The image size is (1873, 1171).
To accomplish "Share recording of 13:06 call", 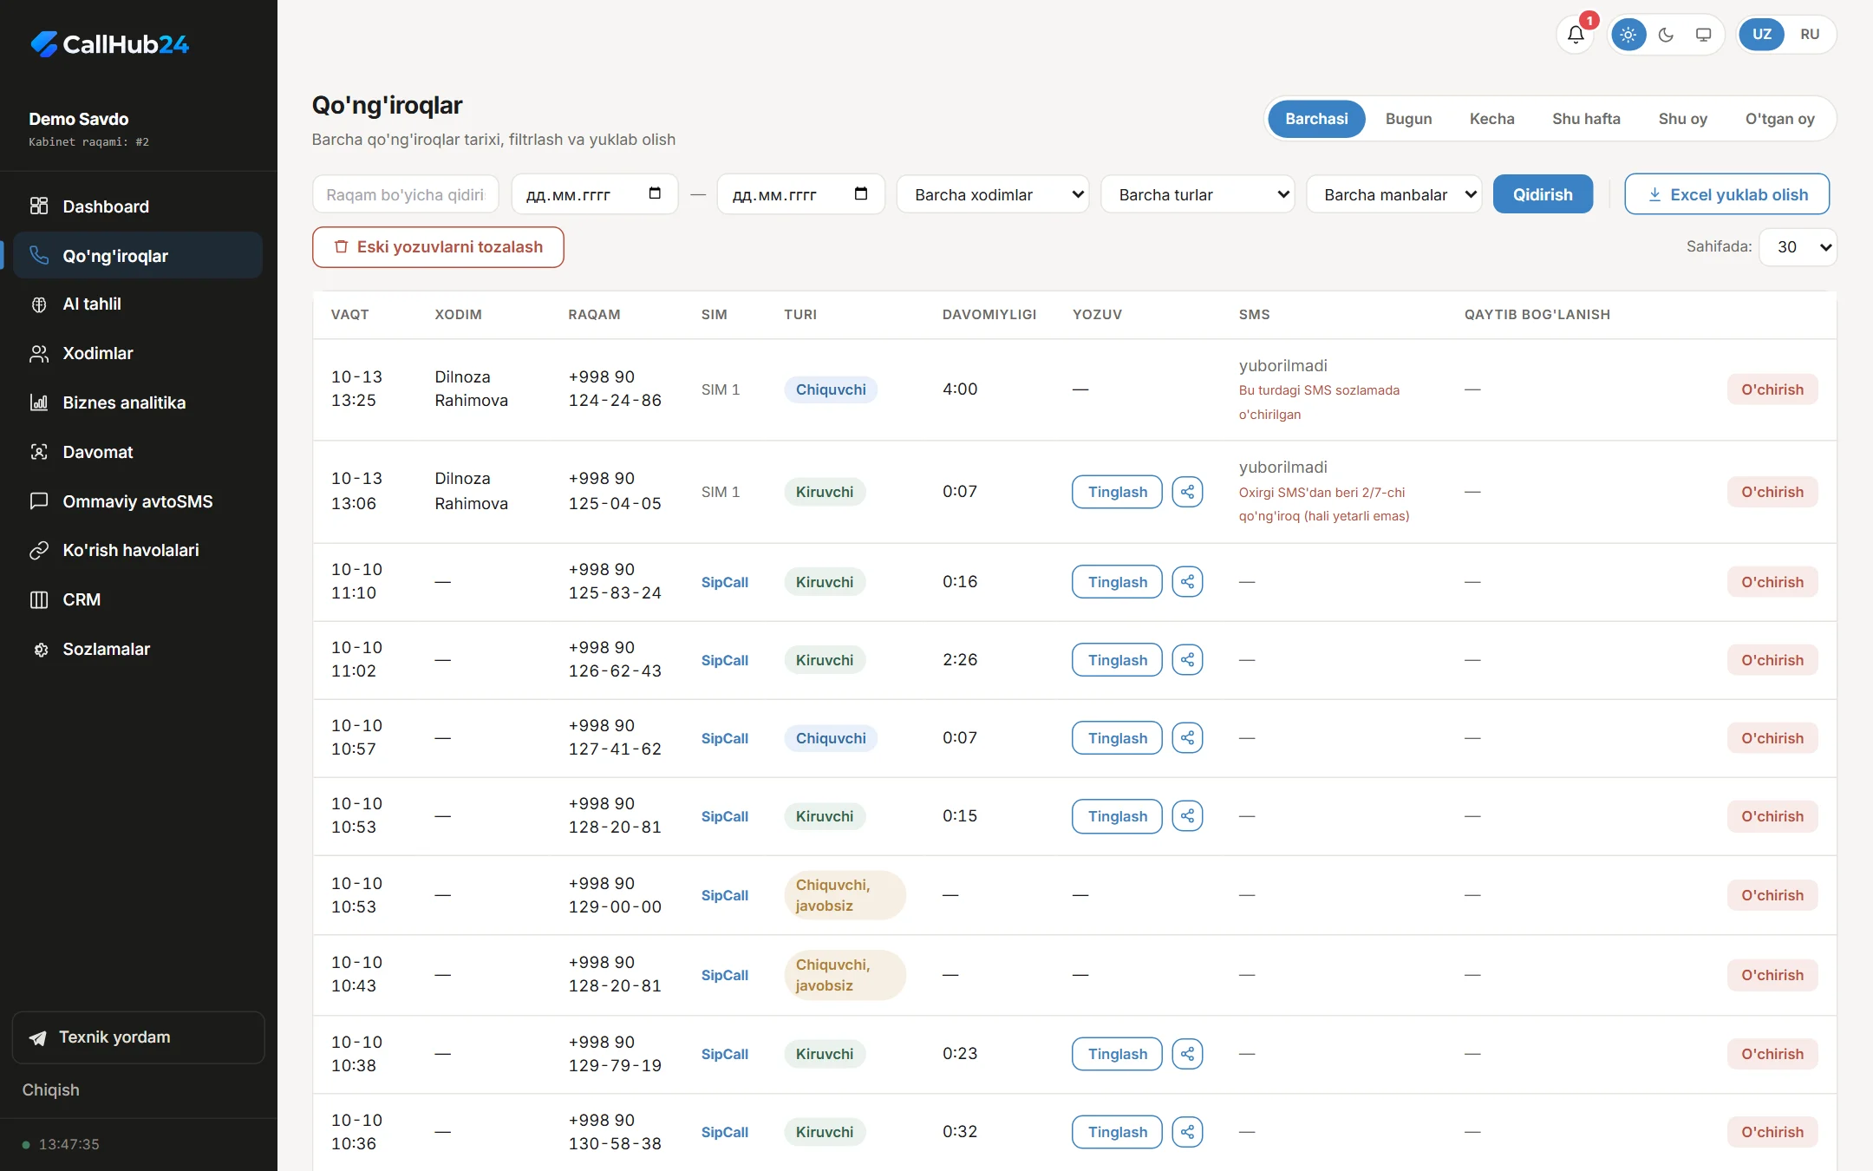I will 1187,492.
